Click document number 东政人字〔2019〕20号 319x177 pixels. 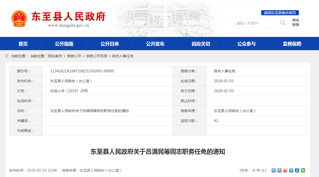[x=69, y=91]
